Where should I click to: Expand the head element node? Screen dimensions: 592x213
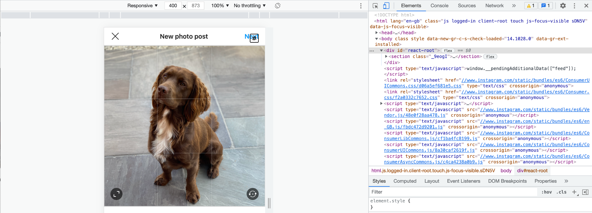pos(377,33)
